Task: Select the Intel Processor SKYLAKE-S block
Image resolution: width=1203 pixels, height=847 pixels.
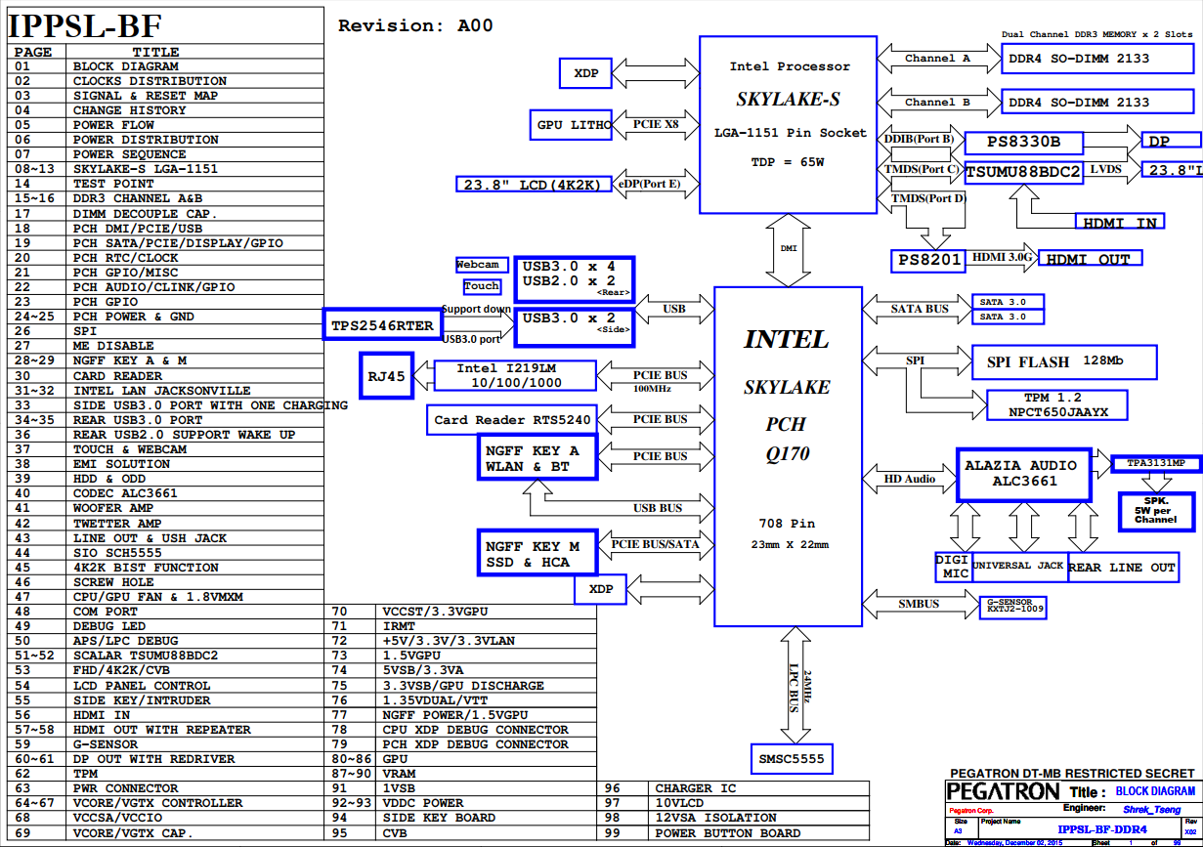Action: [789, 124]
